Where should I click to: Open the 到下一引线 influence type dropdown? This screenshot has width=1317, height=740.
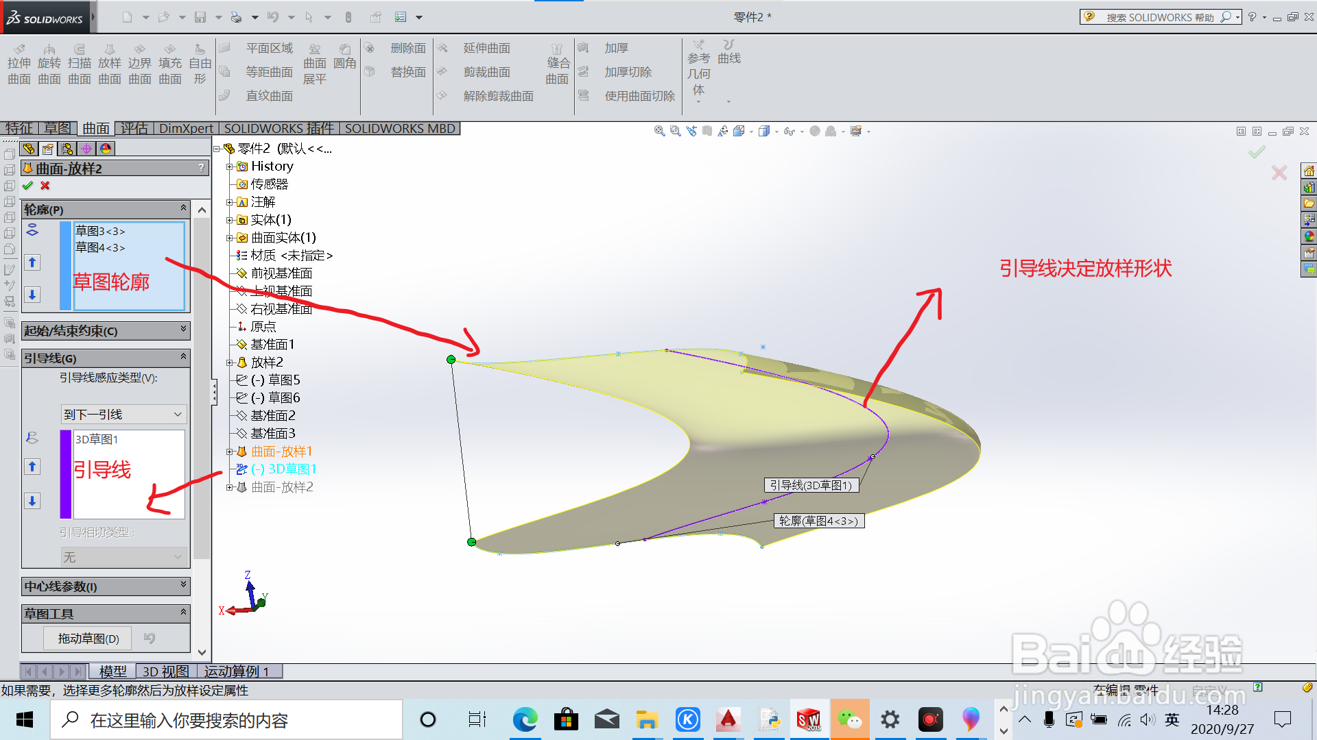[x=123, y=414]
